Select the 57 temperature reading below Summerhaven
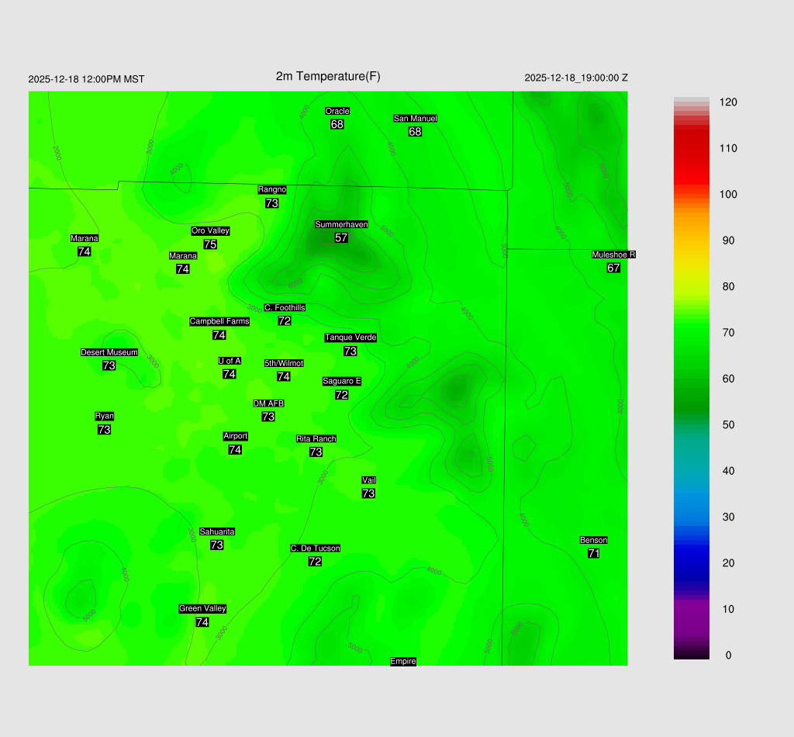 [341, 237]
